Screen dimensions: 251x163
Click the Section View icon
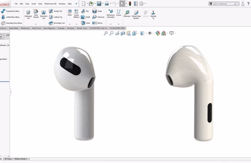123,33
